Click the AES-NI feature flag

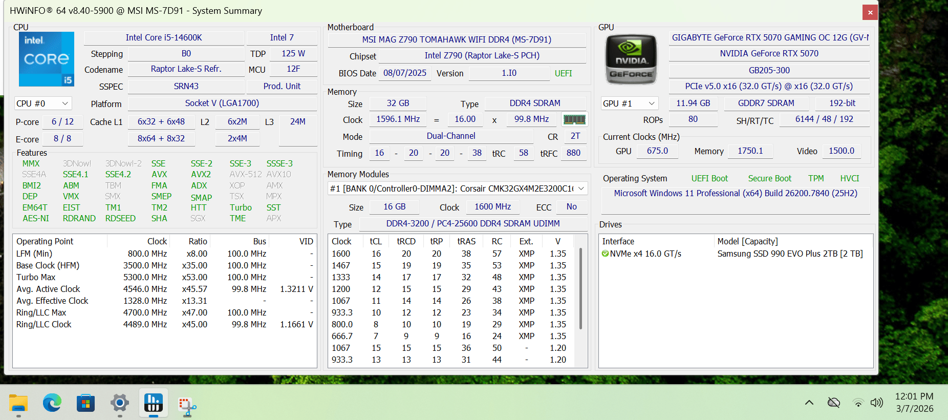[x=36, y=219]
